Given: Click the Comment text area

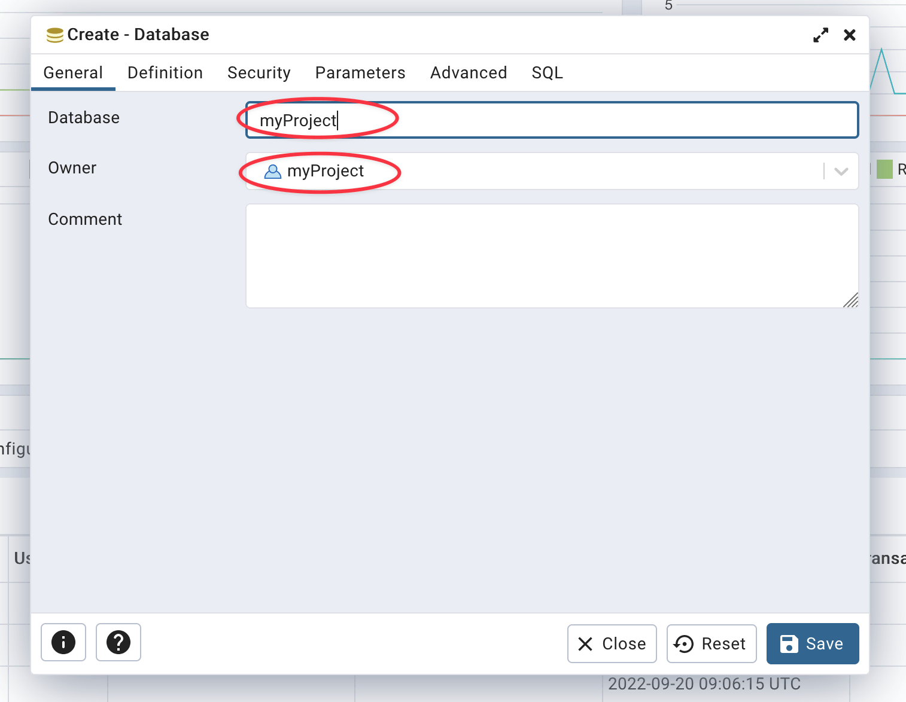Looking at the screenshot, I should [x=551, y=255].
